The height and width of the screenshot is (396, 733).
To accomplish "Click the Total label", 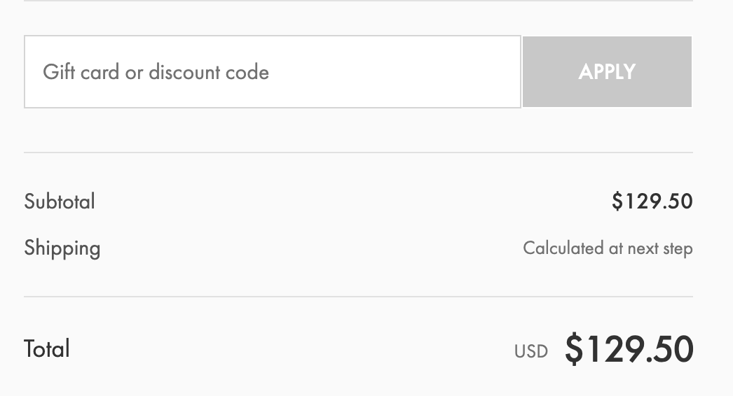I will point(47,348).
